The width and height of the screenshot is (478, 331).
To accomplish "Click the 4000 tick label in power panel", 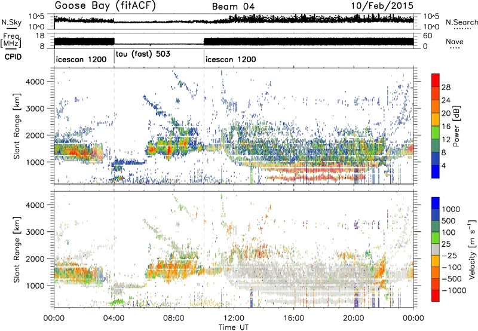I will coord(35,82).
